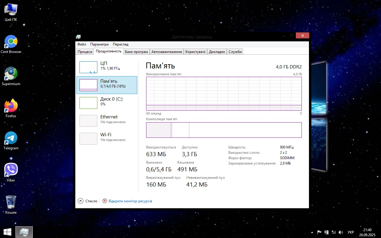Open the Файл menu
Image resolution: width=381 pixels, height=238 pixels.
click(82, 44)
